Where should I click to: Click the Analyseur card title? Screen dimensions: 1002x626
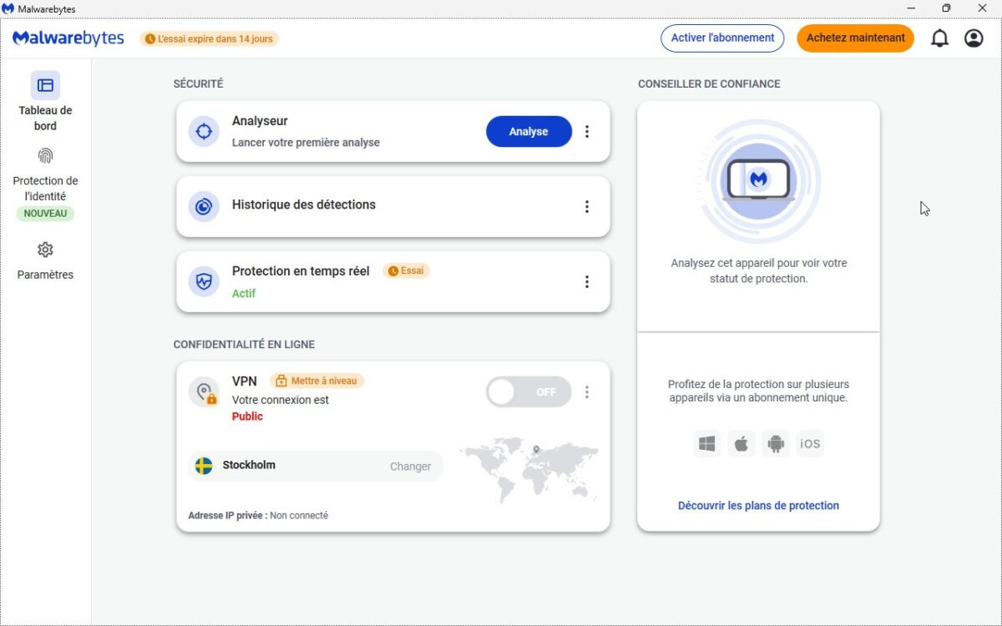[x=260, y=121]
